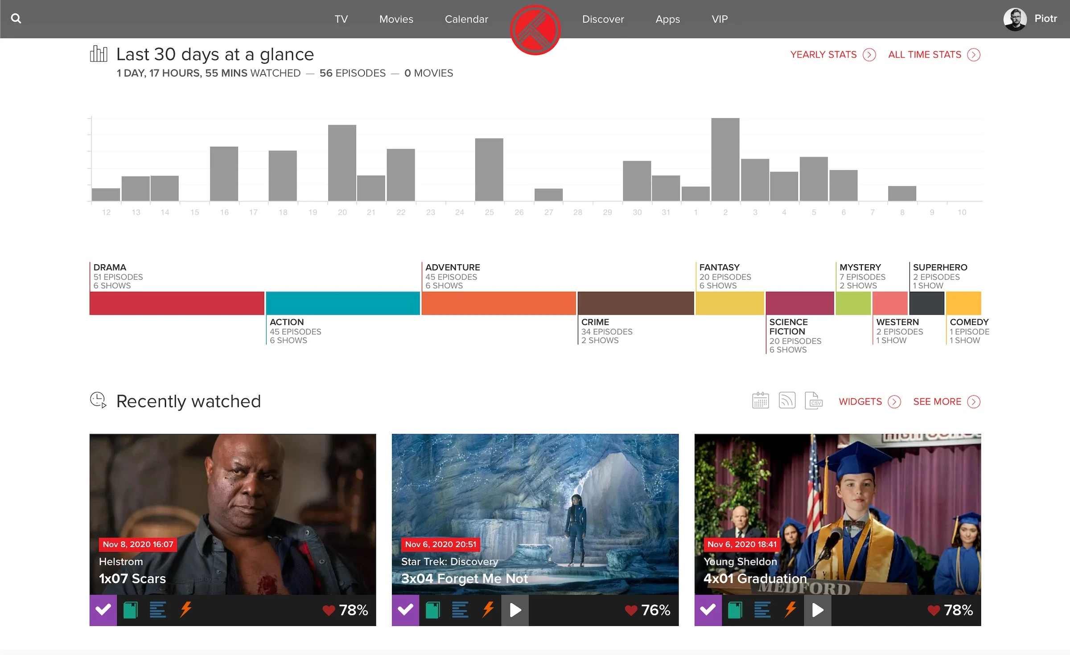The width and height of the screenshot is (1070, 655).
Task: Toggle watched checkmark on Helstrom 1x07
Action: [103, 610]
